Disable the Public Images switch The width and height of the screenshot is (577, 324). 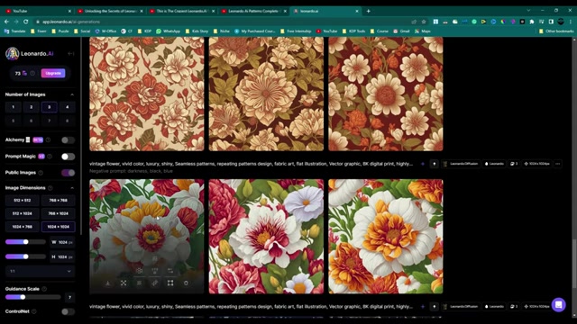coord(69,173)
